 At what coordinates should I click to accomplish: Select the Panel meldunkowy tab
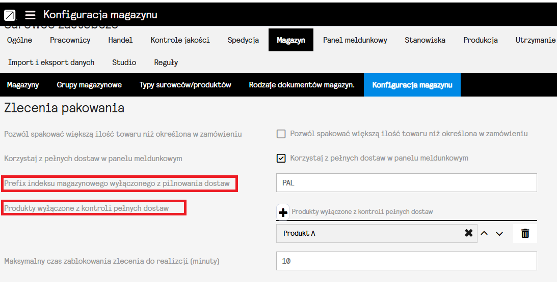tap(355, 40)
